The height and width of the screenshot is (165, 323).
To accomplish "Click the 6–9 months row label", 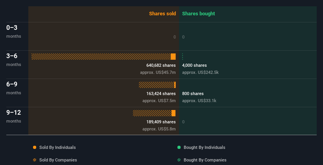I will [x=14, y=88].
